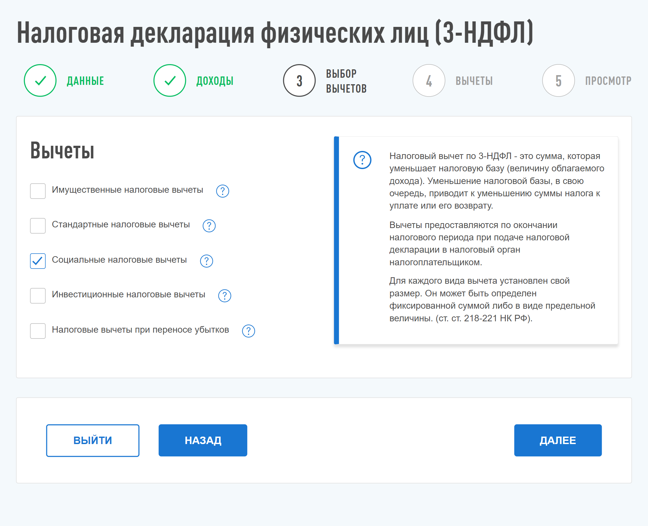Select the Просмотр step label

coord(608,81)
